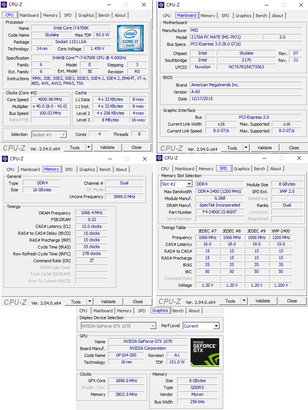Click the BIOS date 12/17/2015
The height and width of the screenshot is (410, 308).
(x=246, y=98)
